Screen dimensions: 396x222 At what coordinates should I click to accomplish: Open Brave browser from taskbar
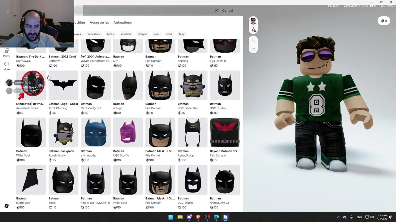click(198, 217)
